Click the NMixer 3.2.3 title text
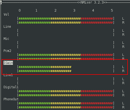Image resolution: width=130 pixels, height=110 pixels. [x=92, y=2]
